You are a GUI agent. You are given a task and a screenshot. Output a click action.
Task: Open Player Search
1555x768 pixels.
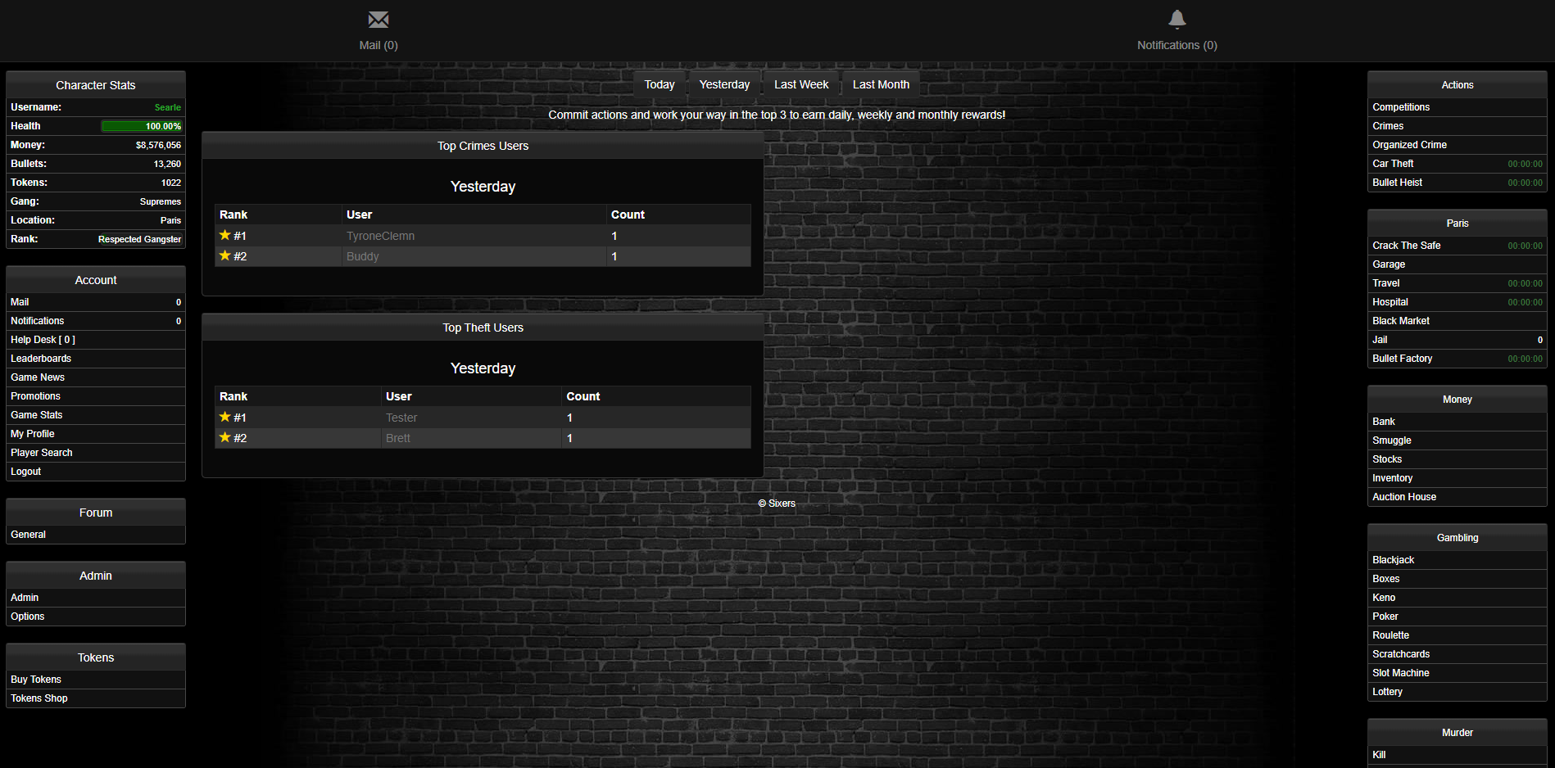click(x=42, y=453)
